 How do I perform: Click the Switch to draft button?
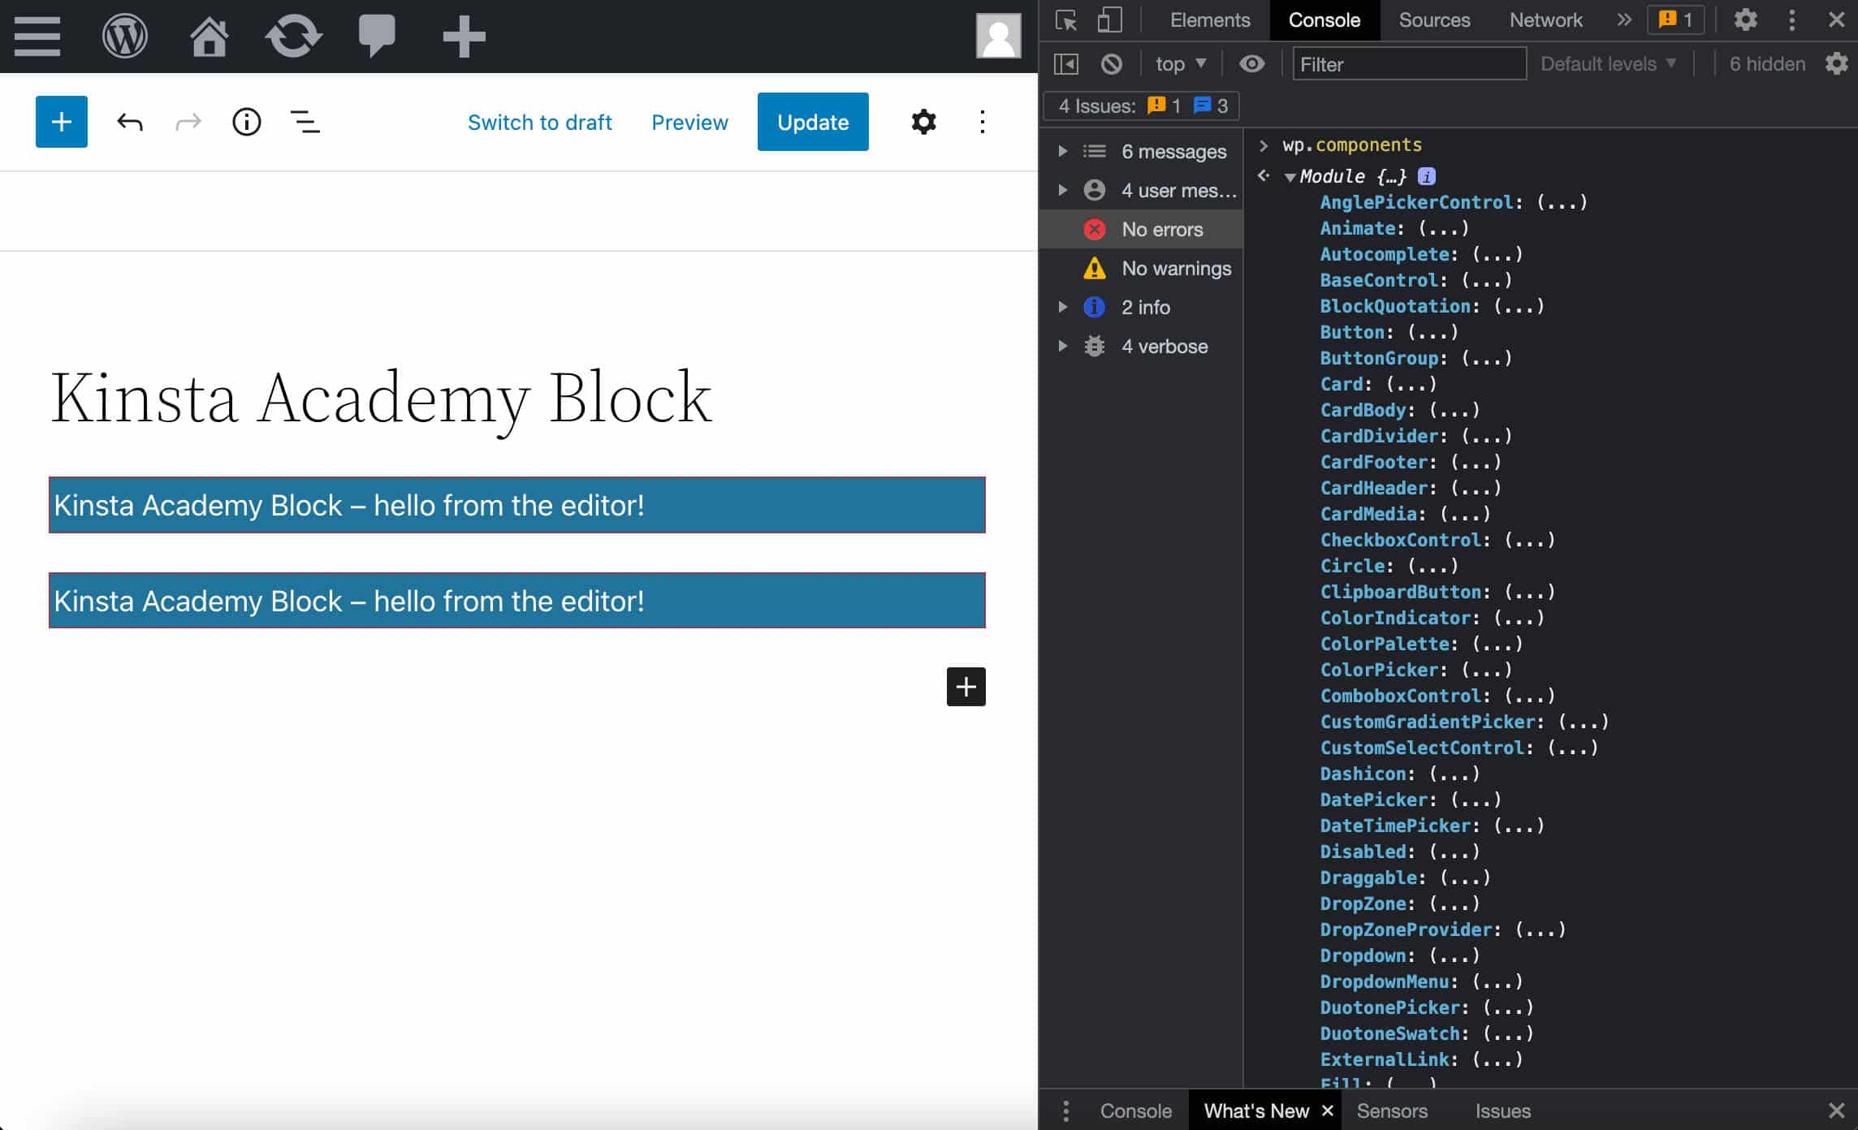[x=539, y=121]
